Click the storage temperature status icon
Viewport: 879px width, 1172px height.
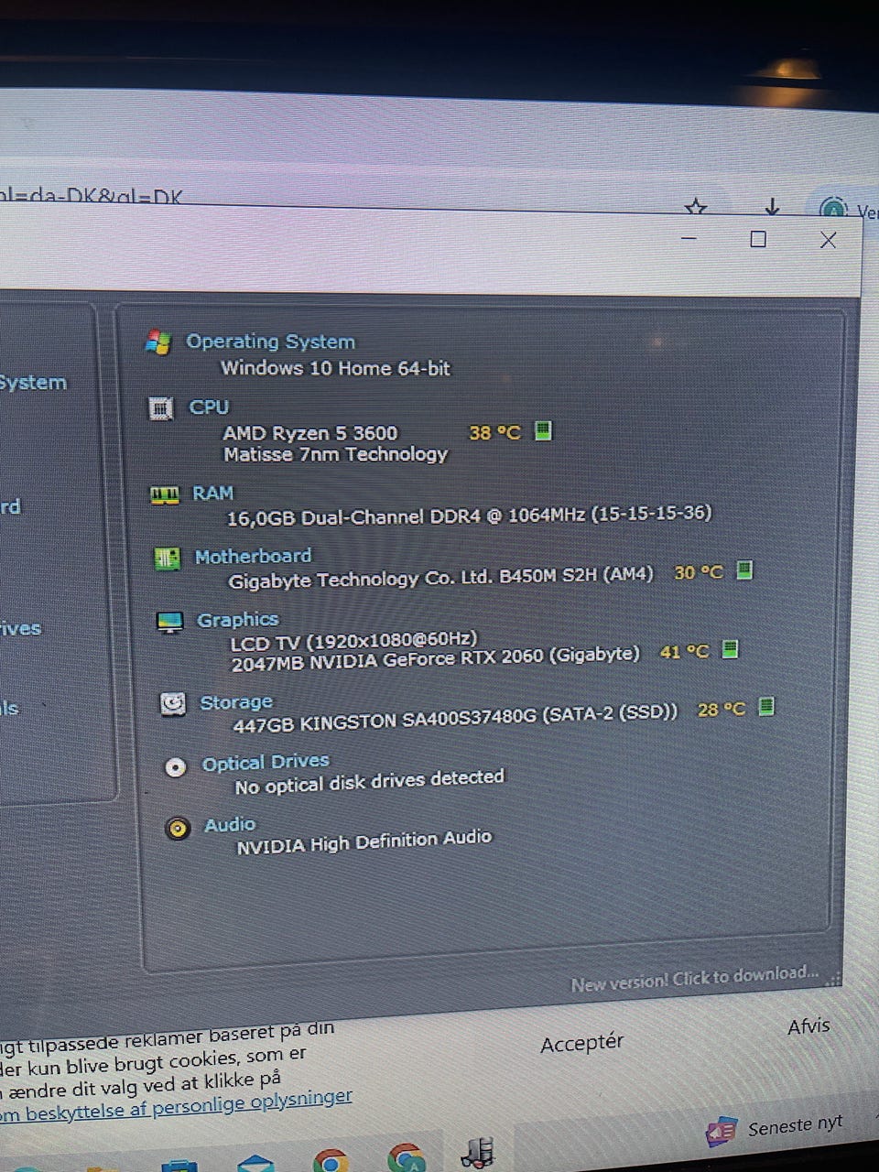[767, 706]
